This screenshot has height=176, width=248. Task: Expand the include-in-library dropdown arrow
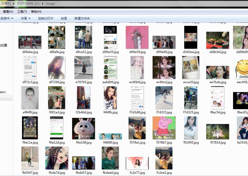[12, 19]
